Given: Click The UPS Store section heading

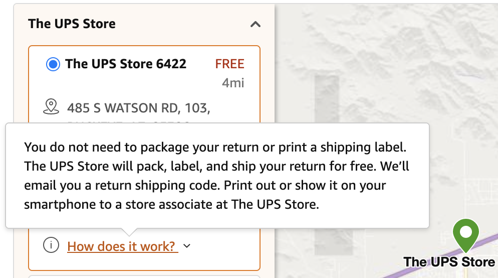Looking at the screenshot, I should point(72,24).
